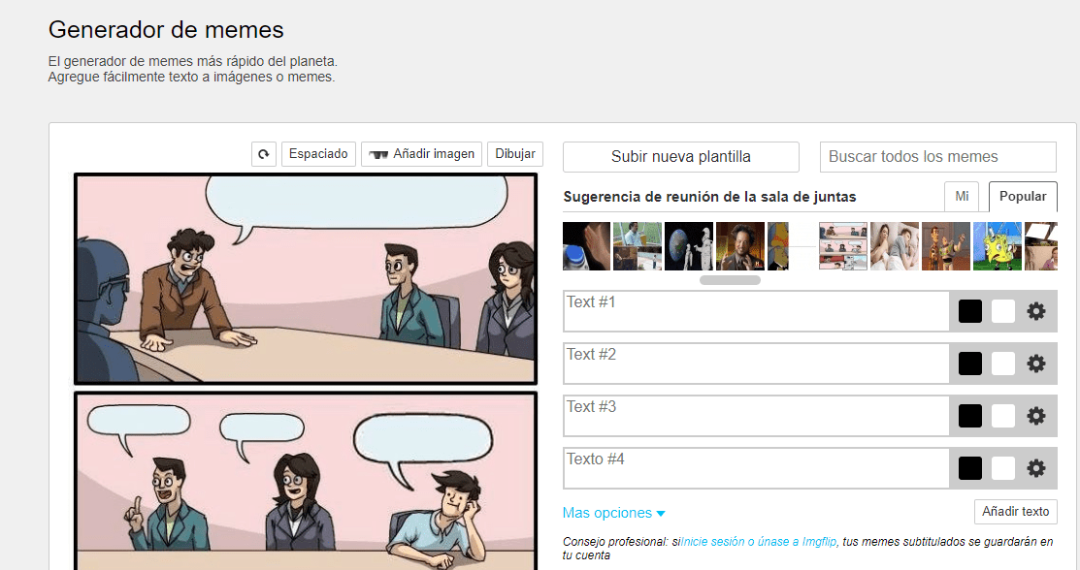Viewport: 1080px width, 570px height.
Task: Select the astronaut Always Has Been thumbnail
Action: click(689, 246)
